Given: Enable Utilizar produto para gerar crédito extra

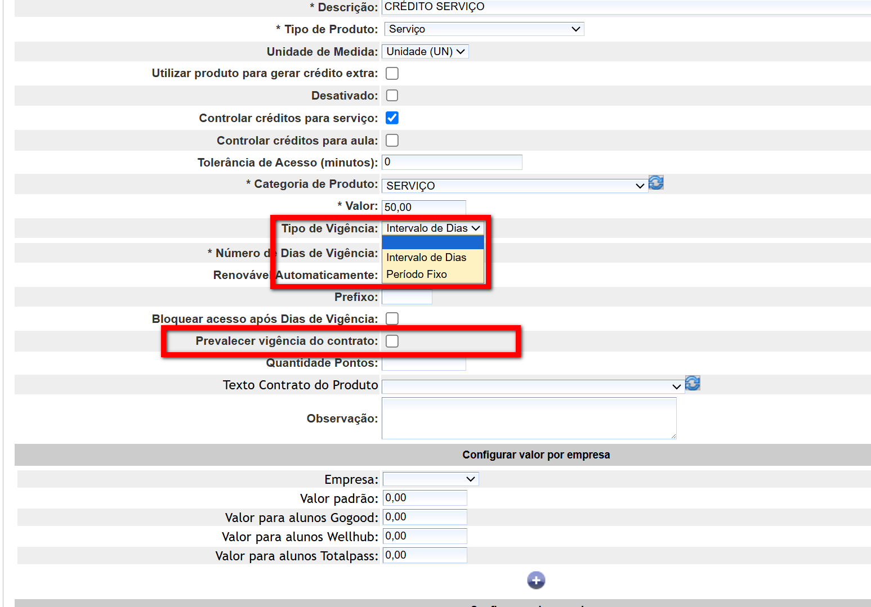Looking at the screenshot, I should (392, 74).
